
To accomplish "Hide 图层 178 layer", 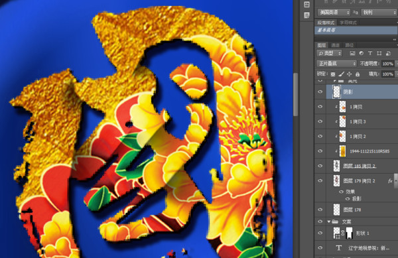I will click(320, 210).
